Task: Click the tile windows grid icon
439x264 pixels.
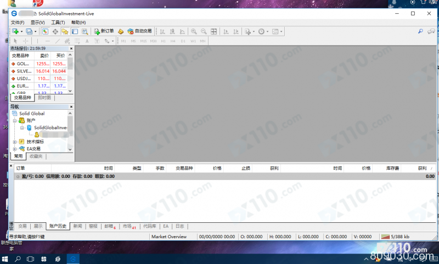Action: [214, 31]
